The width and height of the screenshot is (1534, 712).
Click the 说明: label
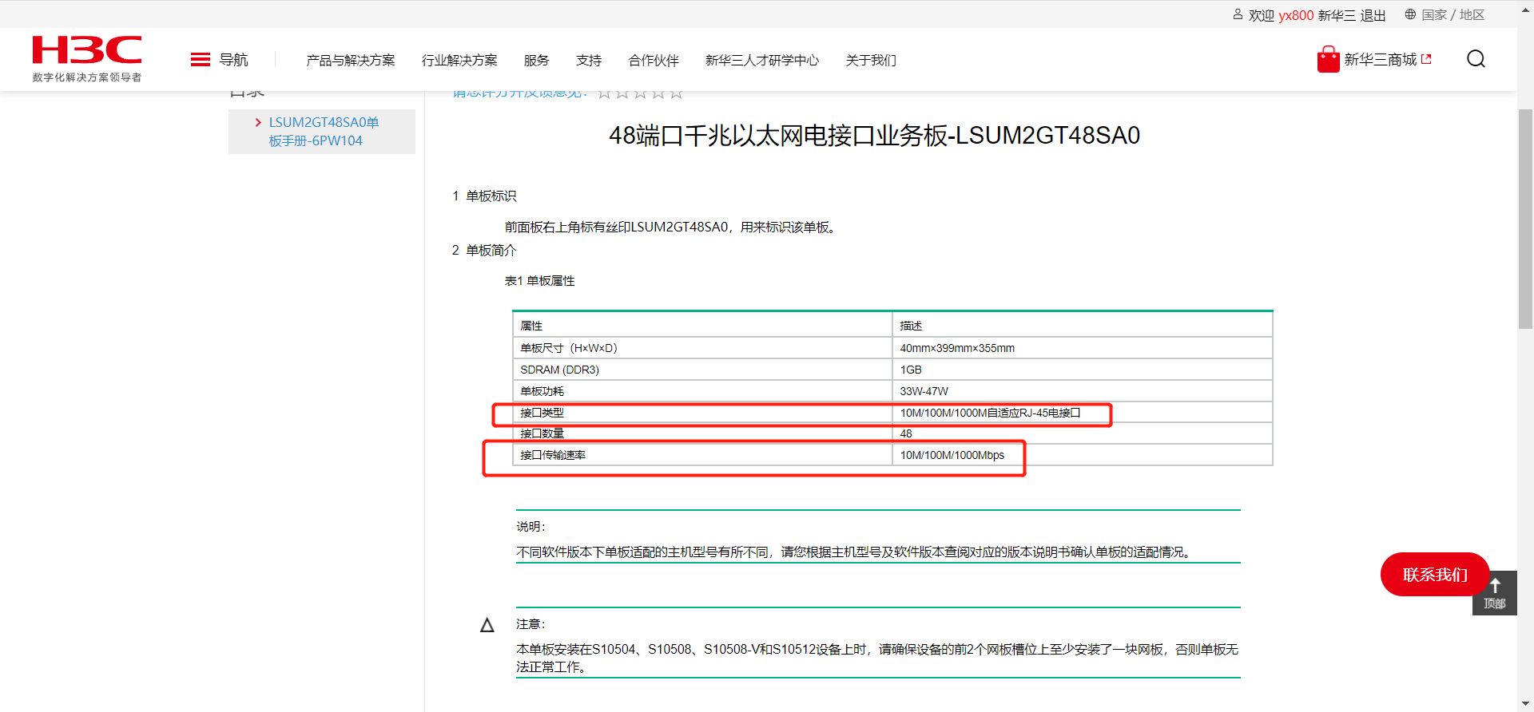[531, 527]
